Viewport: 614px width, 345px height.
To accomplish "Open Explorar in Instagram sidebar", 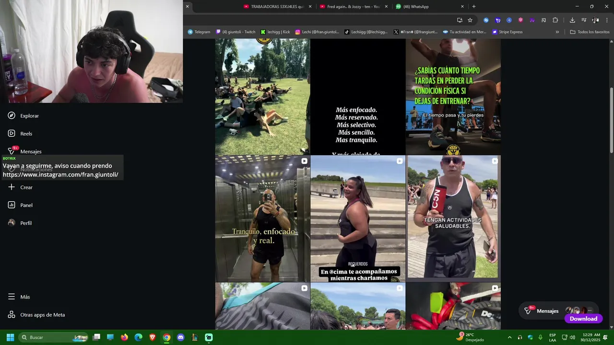I will coord(24,115).
